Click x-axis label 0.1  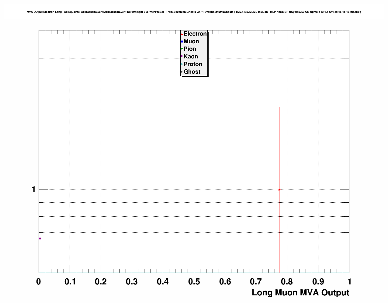click(x=70, y=282)
